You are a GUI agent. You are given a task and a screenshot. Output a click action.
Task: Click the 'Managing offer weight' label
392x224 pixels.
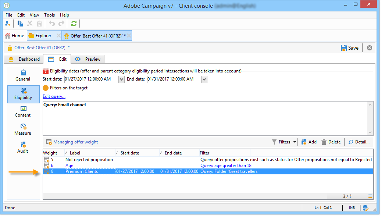[x=75, y=142]
